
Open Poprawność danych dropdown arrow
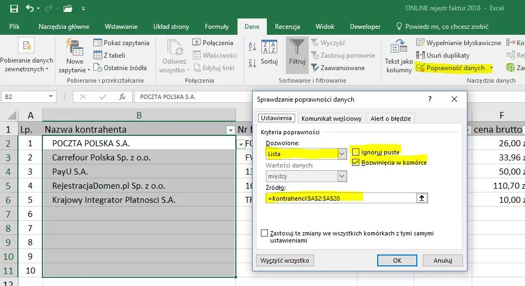click(x=491, y=68)
